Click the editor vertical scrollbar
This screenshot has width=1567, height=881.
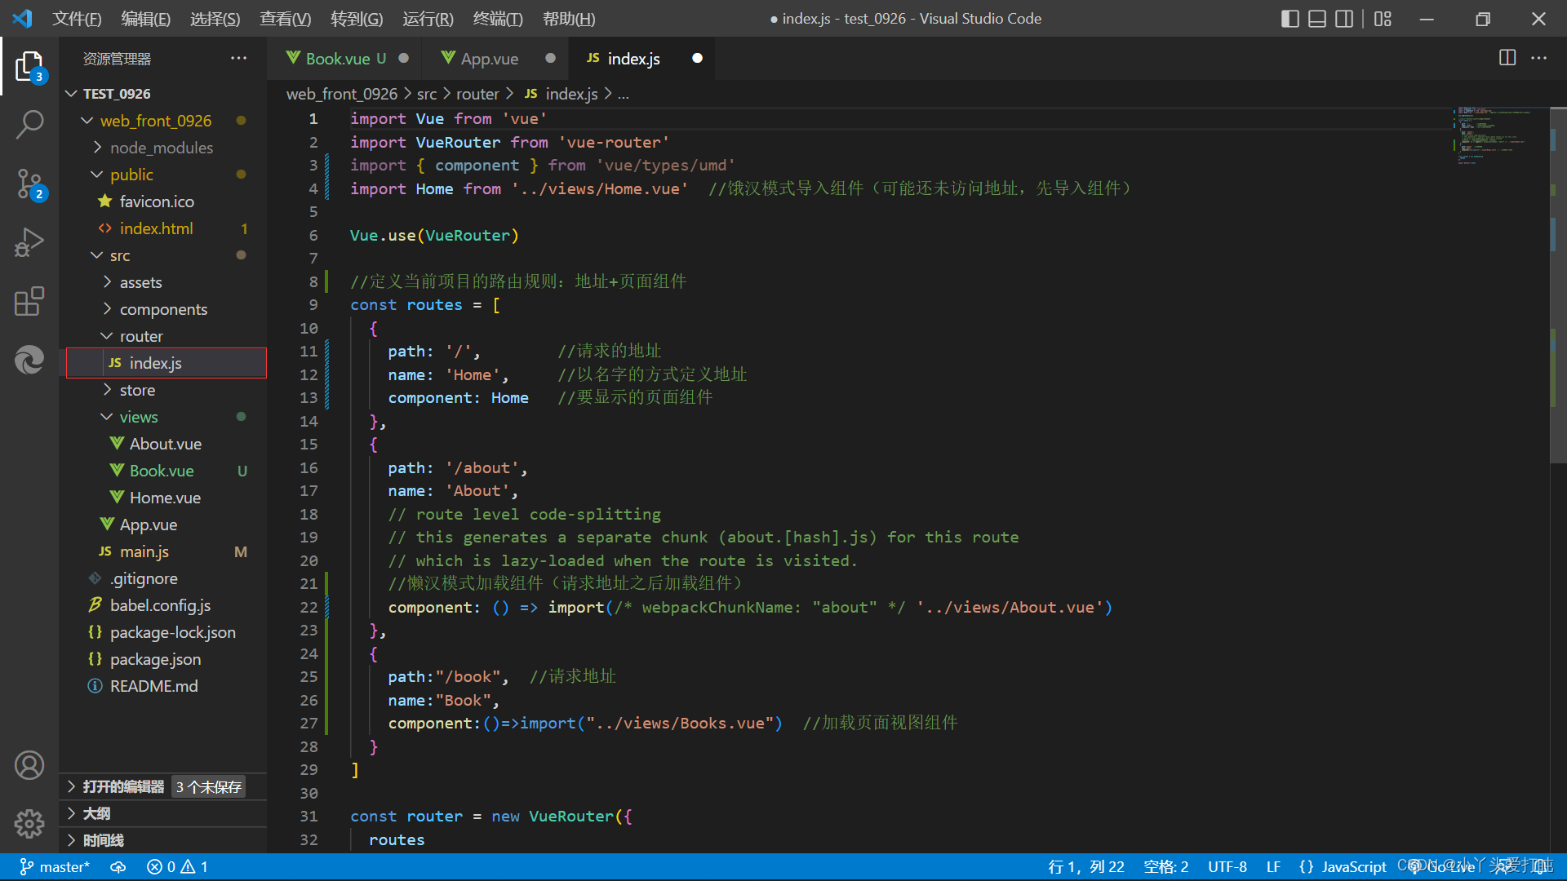pyautogui.click(x=1557, y=285)
